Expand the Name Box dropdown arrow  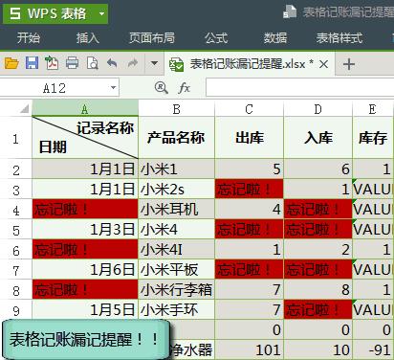tap(113, 87)
